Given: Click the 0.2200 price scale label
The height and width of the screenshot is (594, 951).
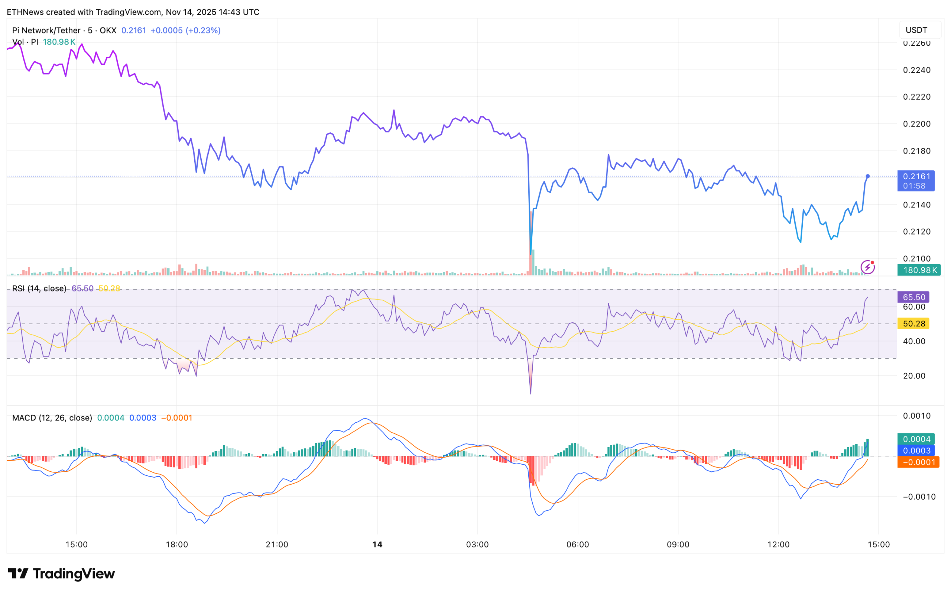Looking at the screenshot, I should pyautogui.click(x=916, y=124).
